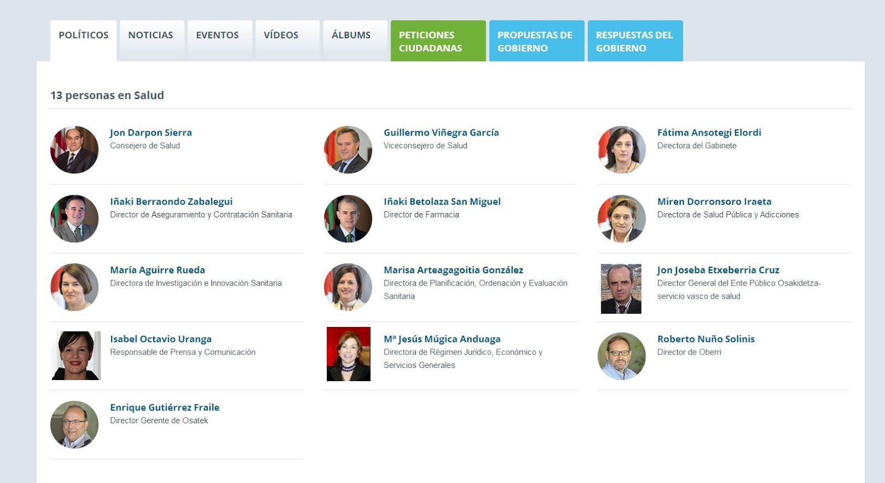Open Guillermo Viñegra García's photo thumbnail

[x=348, y=150]
